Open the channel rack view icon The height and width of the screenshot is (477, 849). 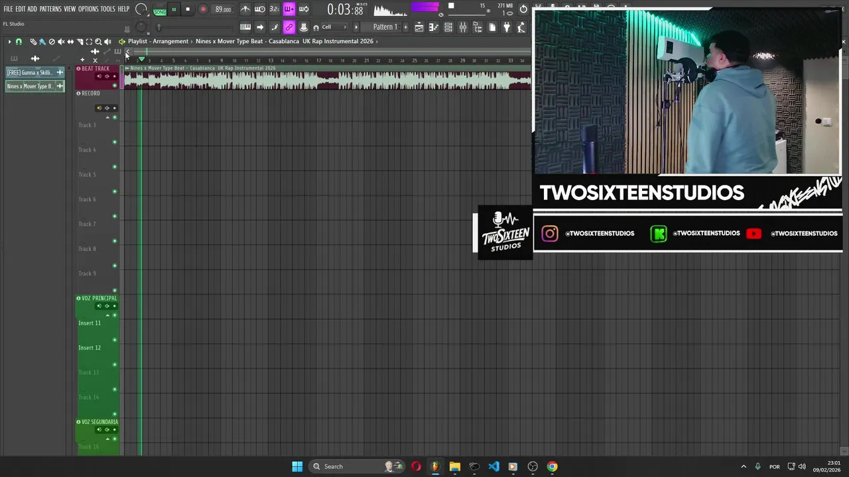tap(448, 27)
